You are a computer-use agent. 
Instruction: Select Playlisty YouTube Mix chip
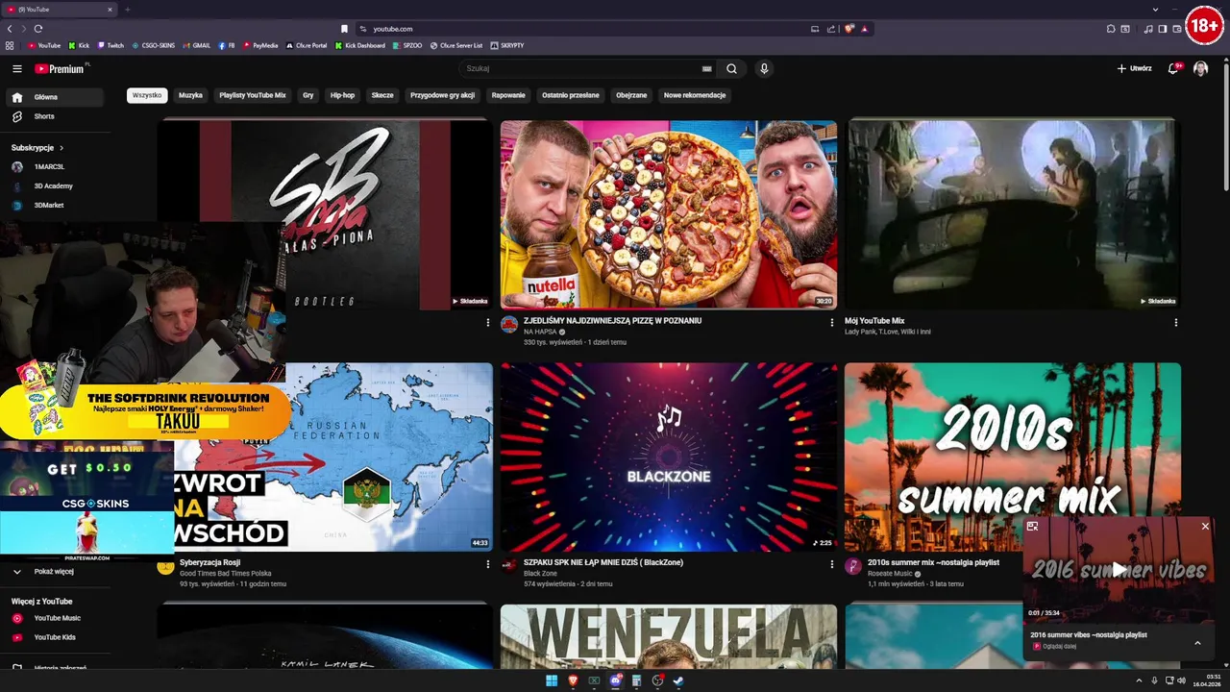(253, 95)
